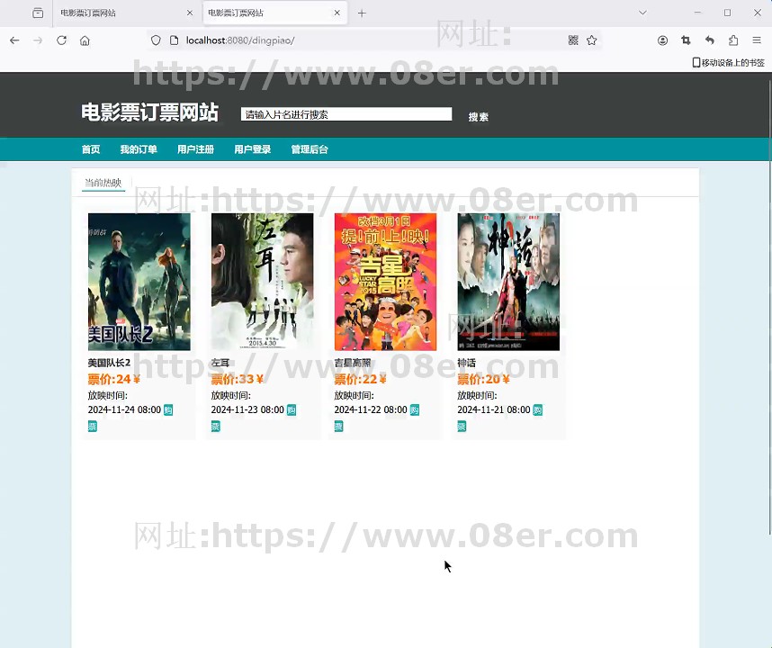Go to 首页 in the navigation bar
This screenshot has width=772, height=648.
[91, 149]
